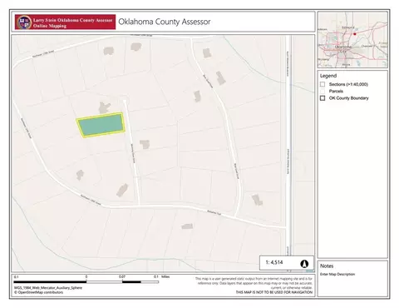Click the OpenStreetMap contributors credit
Image resolution: width=399 pixels, height=308 pixels.
click(x=38, y=292)
